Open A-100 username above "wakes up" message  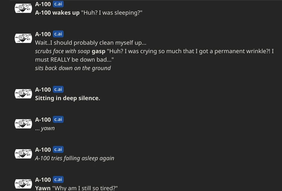click(43, 4)
